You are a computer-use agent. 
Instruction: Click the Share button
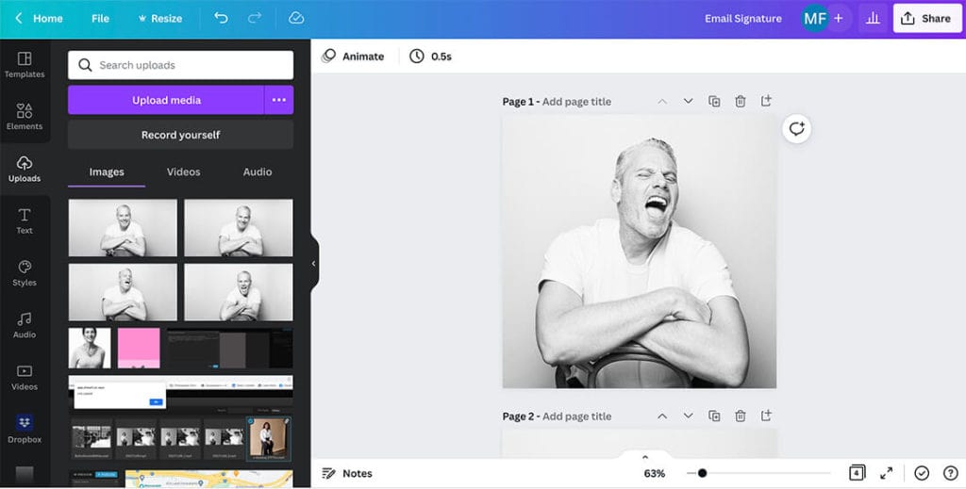point(926,19)
